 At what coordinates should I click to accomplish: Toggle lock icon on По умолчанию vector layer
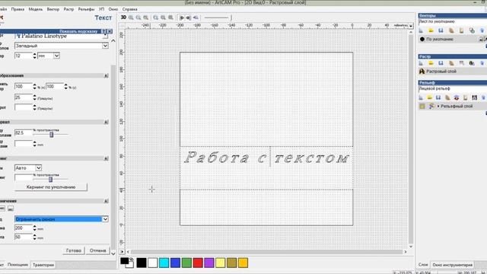[x=481, y=39]
